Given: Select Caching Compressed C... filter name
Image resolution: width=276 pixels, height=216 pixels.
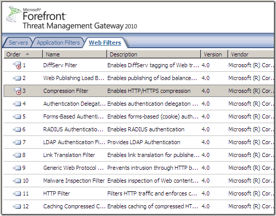Looking at the screenshot, I should 74,206.
